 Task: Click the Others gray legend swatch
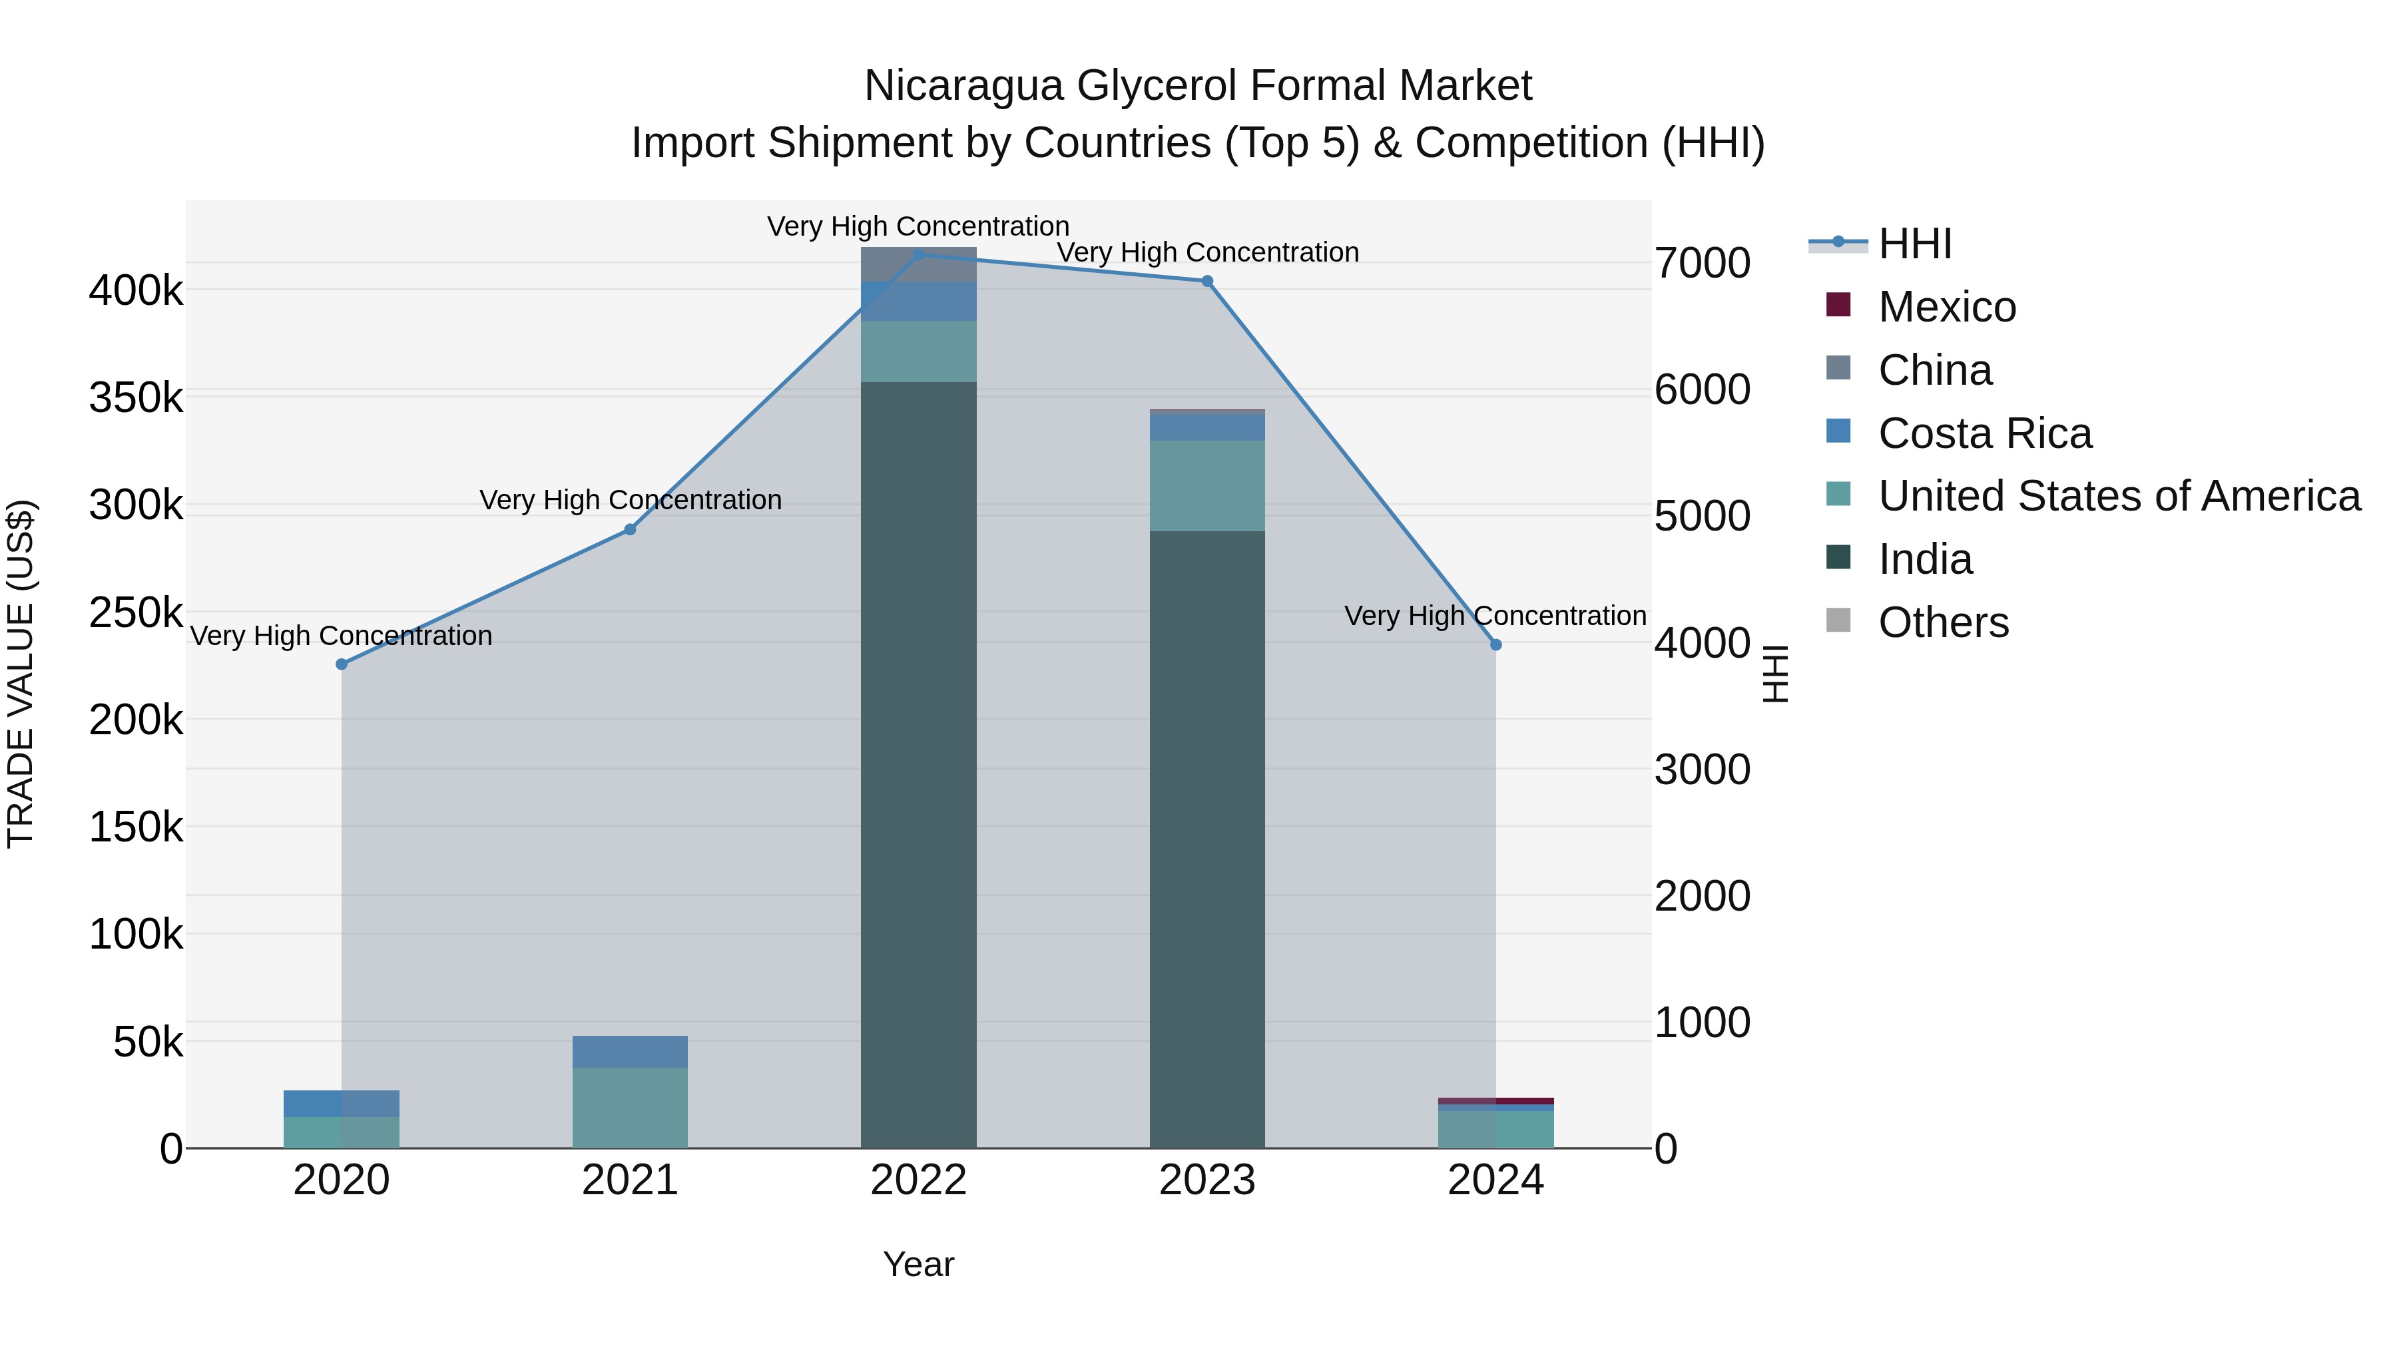click(x=1838, y=620)
